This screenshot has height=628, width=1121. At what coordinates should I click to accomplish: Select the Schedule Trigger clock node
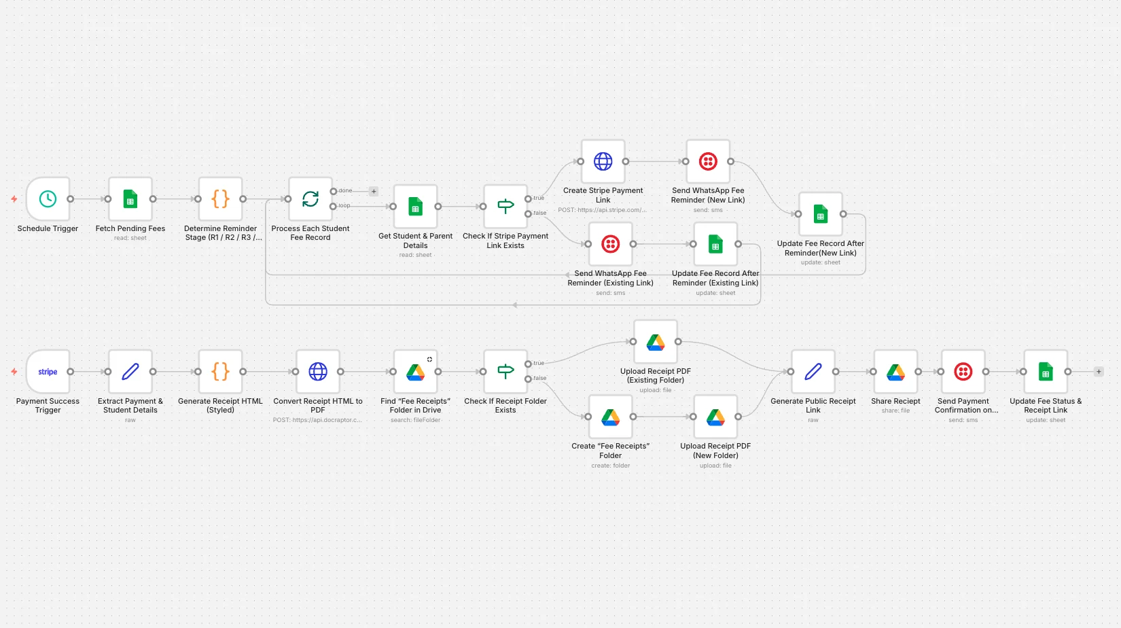[48, 199]
